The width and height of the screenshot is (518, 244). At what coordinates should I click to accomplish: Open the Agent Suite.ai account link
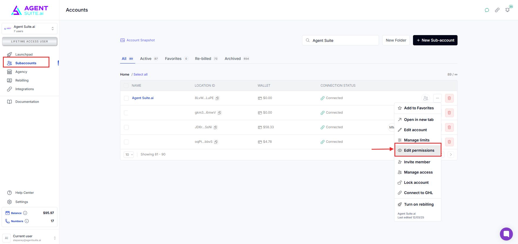tap(143, 98)
